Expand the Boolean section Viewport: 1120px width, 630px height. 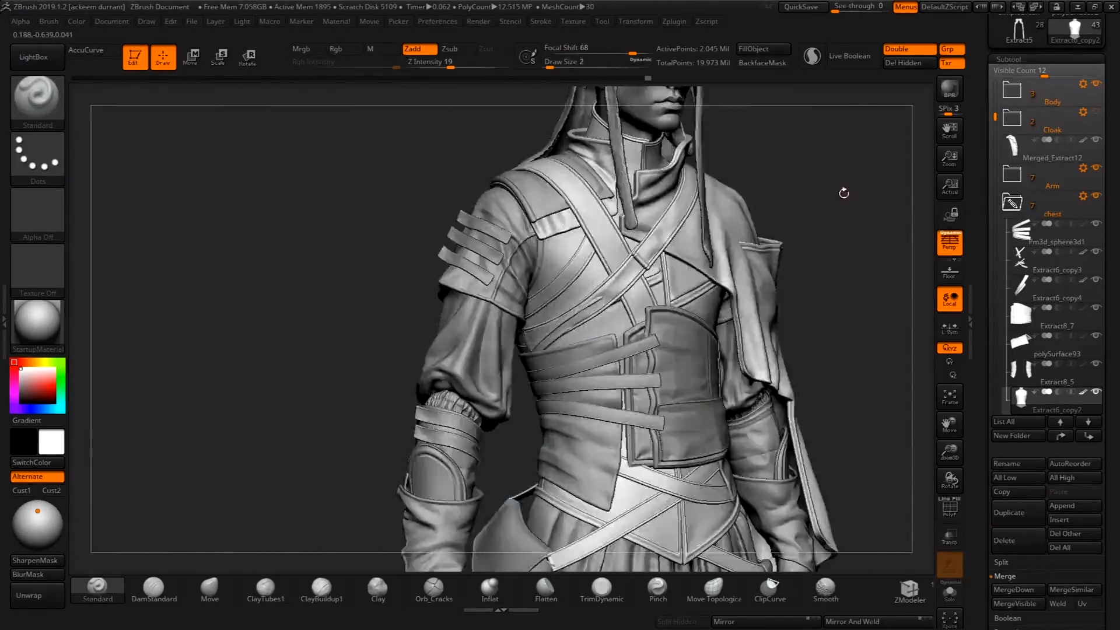[x=1007, y=618]
